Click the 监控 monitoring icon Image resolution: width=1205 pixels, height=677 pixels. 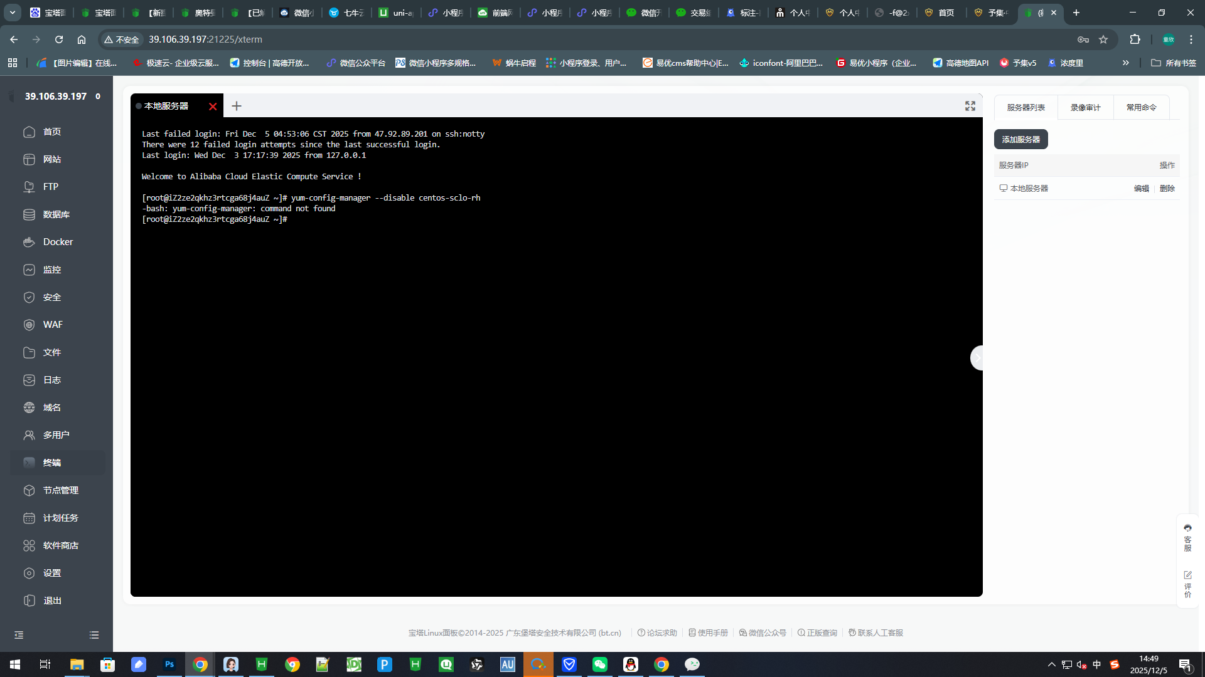(29, 270)
